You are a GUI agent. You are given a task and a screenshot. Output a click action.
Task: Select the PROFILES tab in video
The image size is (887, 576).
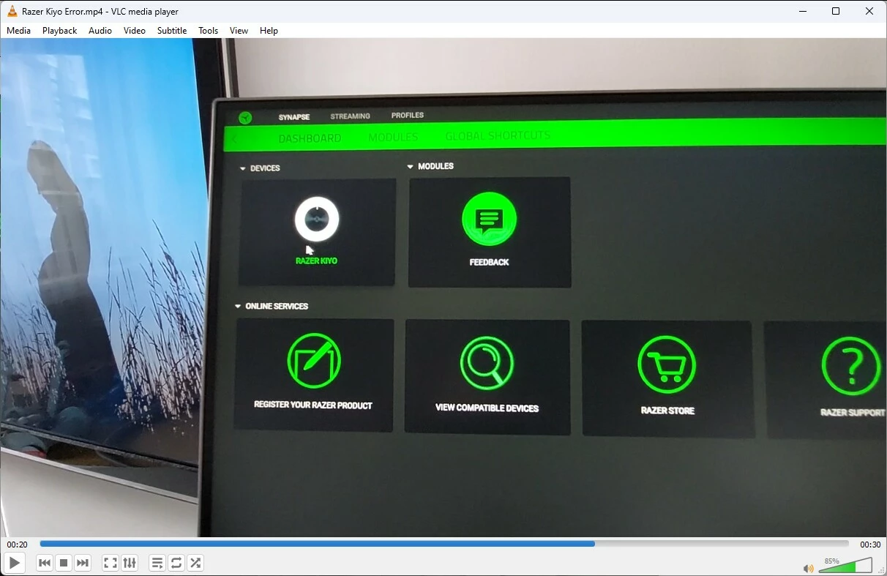pos(408,116)
